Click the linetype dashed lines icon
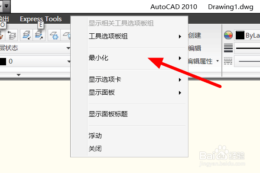 tap(228, 61)
